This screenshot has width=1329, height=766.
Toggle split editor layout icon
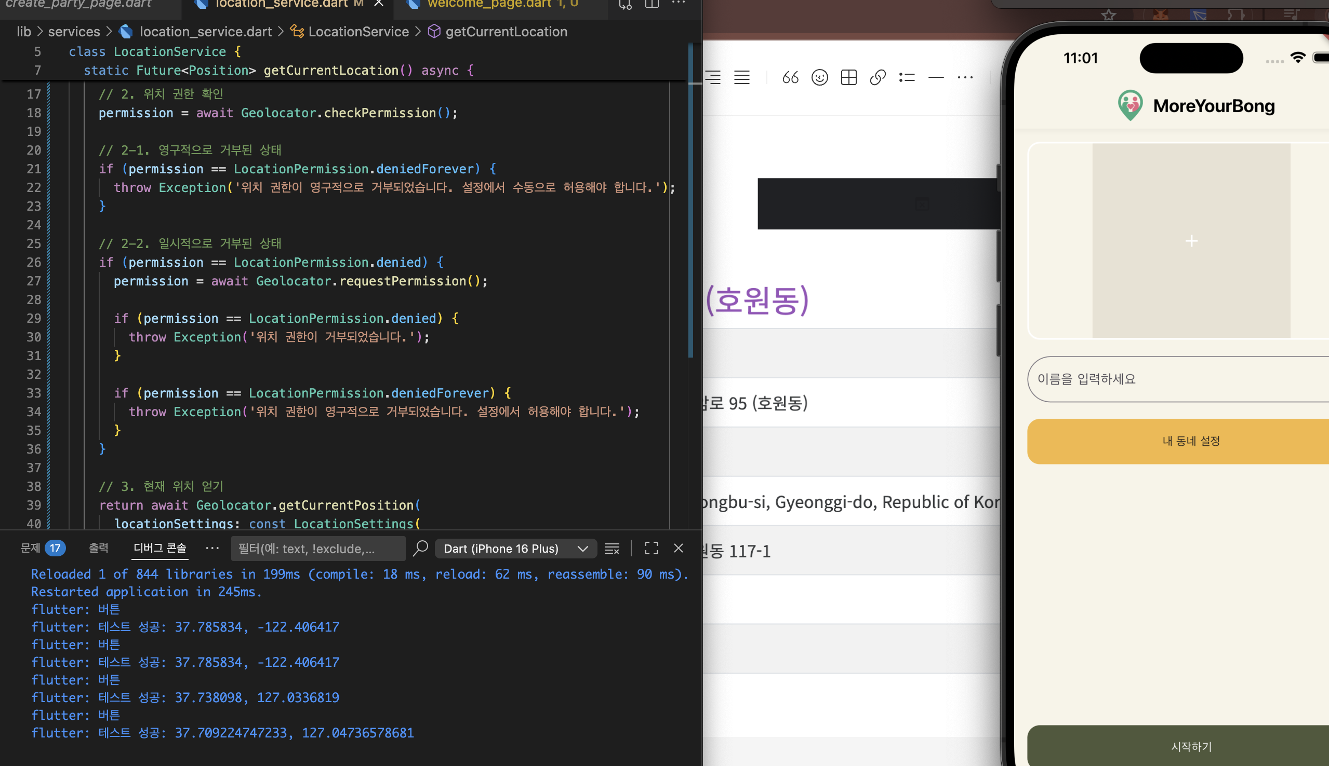tap(652, 4)
